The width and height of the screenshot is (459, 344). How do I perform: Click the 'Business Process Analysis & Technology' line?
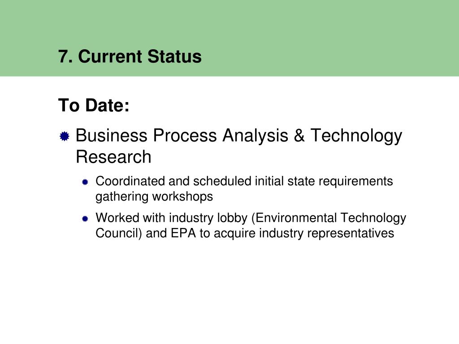click(239, 136)
